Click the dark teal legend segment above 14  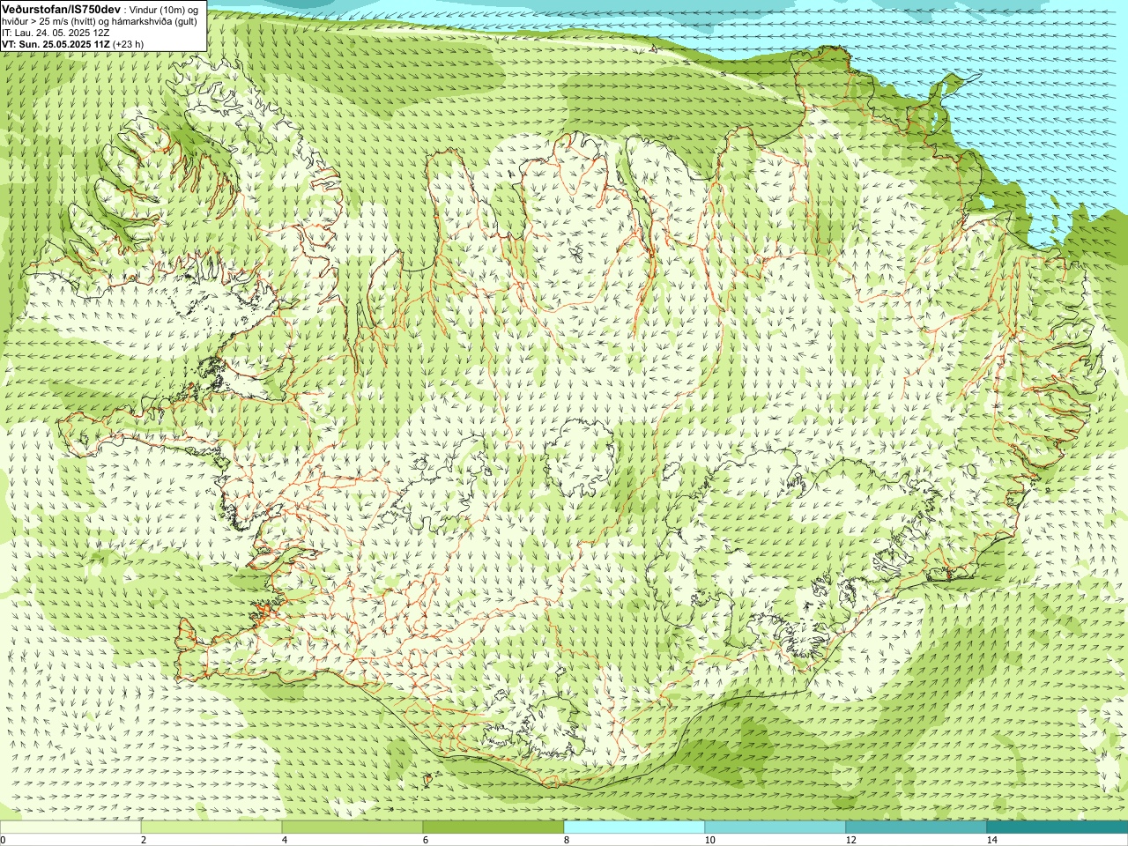(x=1057, y=827)
